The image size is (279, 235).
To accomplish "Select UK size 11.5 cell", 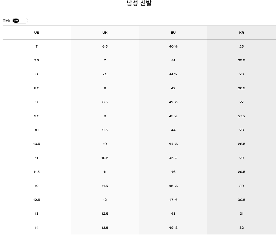I will 105,186.
